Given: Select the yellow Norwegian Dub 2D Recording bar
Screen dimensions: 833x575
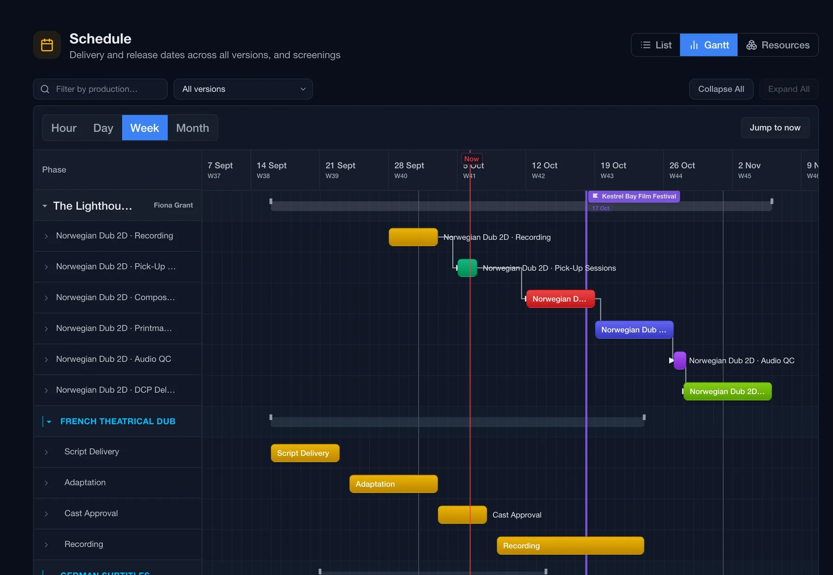Looking at the screenshot, I should tap(413, 237).
